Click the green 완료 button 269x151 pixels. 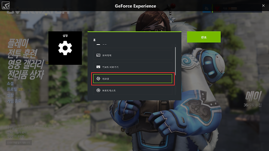204,37
